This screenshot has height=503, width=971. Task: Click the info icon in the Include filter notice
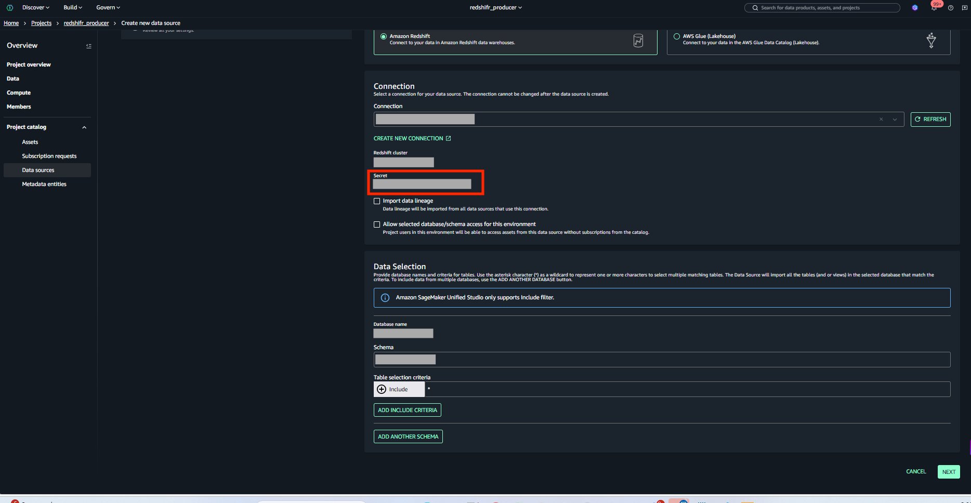point(385,298)
